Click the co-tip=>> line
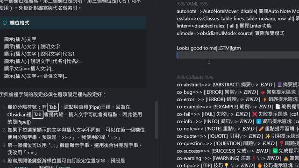Viewport: 299px width, 168px height. [x=238, y=165]
